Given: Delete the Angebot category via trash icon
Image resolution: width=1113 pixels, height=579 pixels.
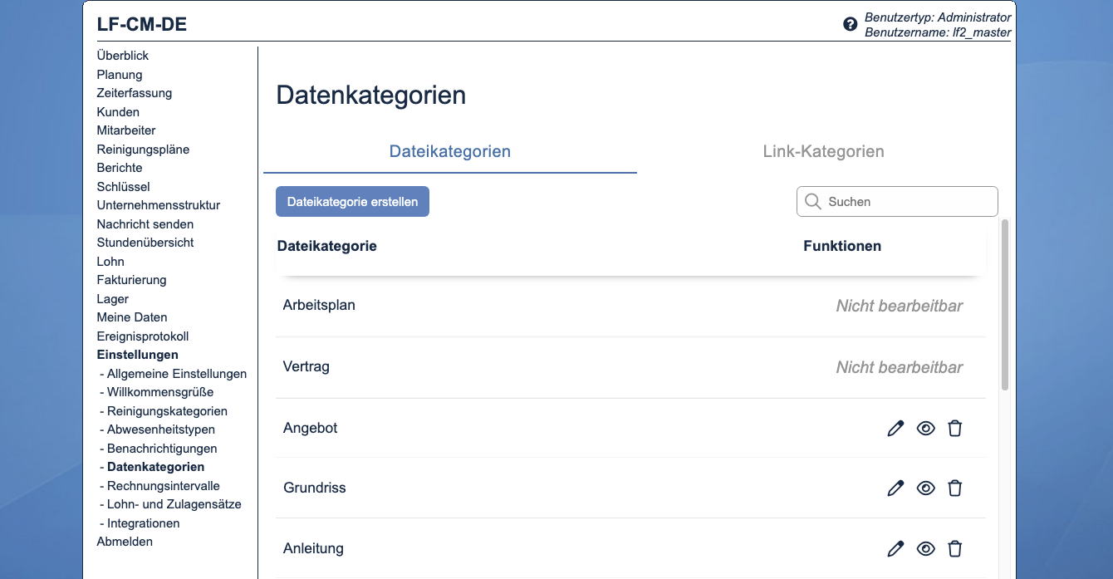Looking at the screenshot, I should point(954,428).
